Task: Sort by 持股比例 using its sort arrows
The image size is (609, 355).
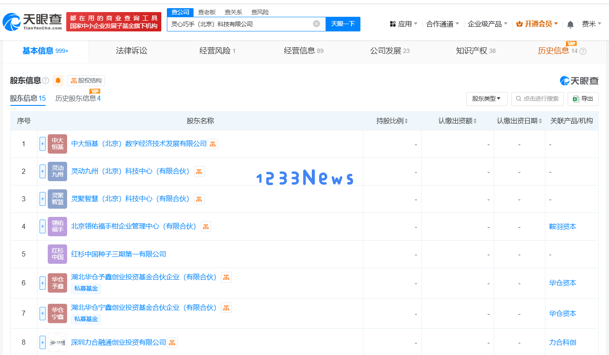Action: (406, 121)
